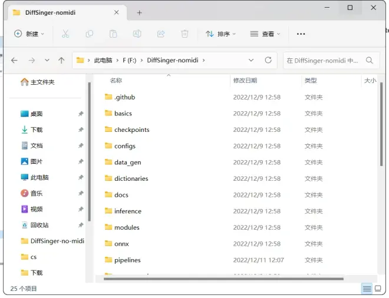389x298 pixels.
Task: Open 桌面 Desktop in sidebar
Action: [x=32, y=114]
